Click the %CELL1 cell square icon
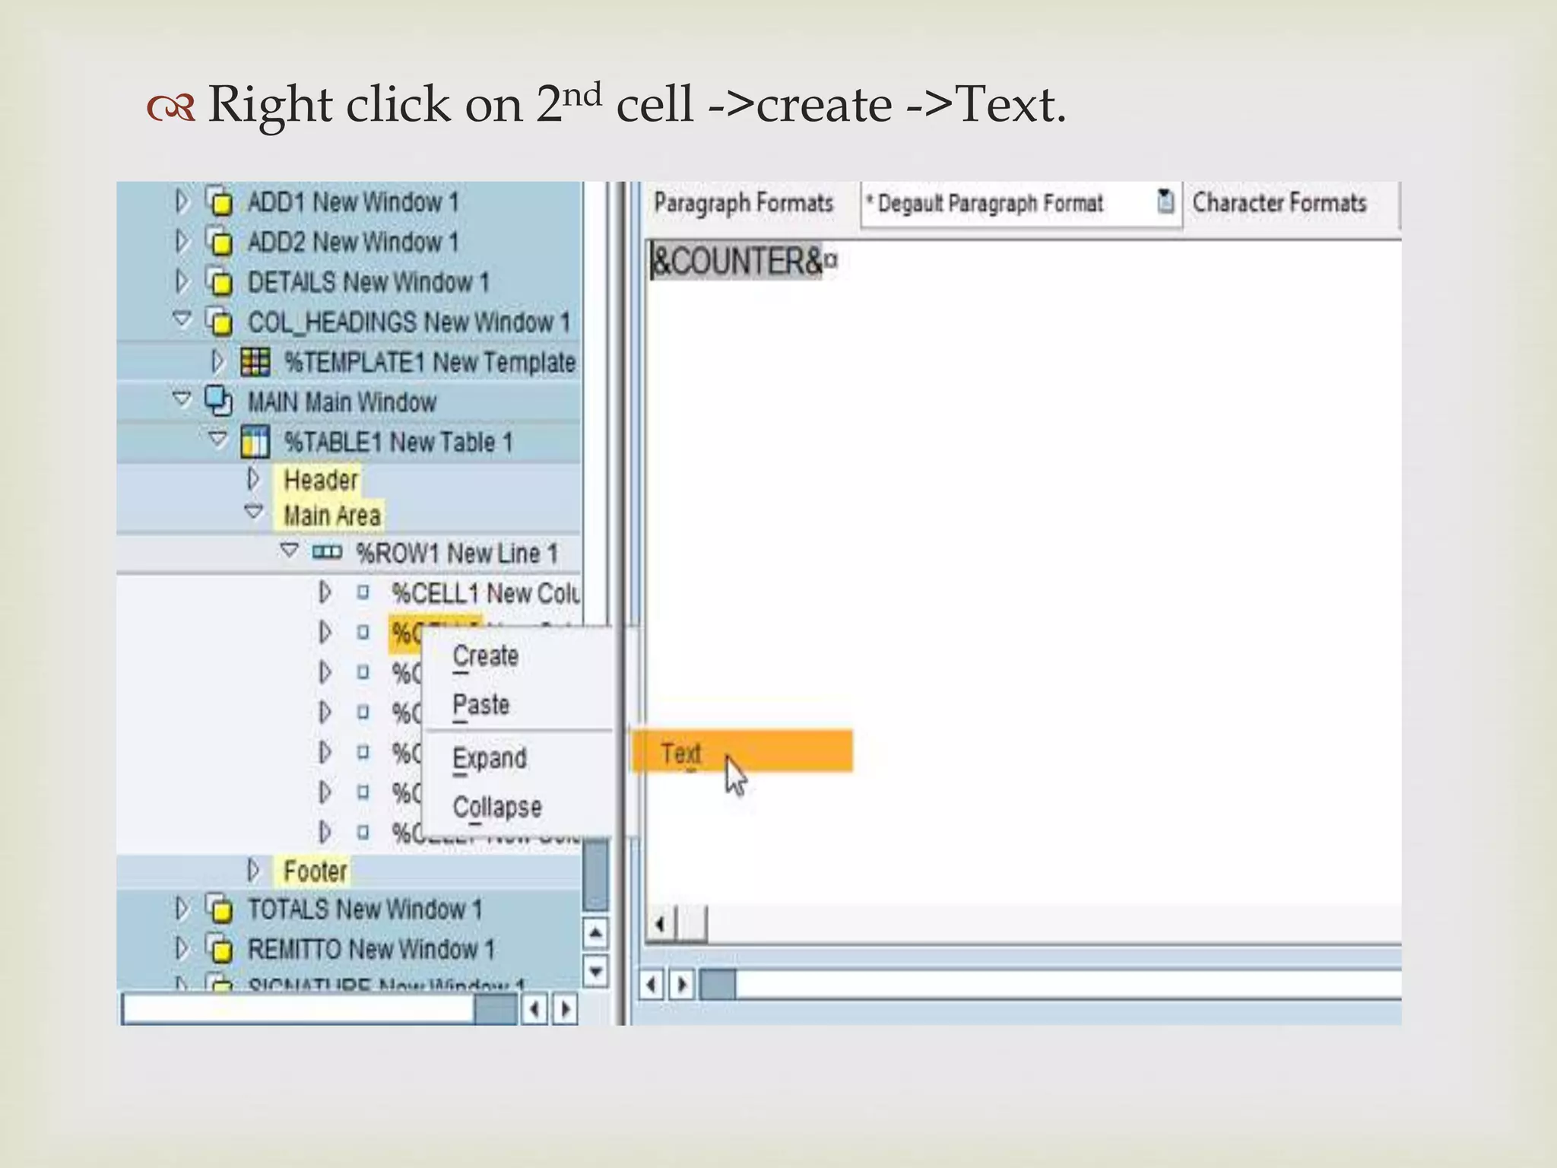This screenshot has width=1557, height=1168. pos(363,592)
